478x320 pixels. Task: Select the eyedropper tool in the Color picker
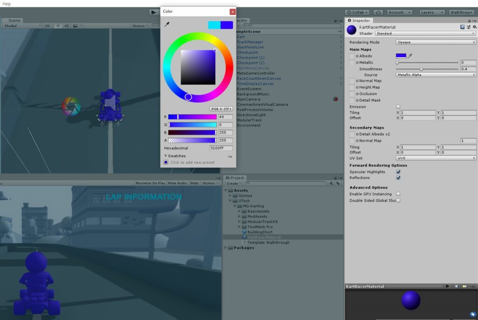[x=166, y=25]
